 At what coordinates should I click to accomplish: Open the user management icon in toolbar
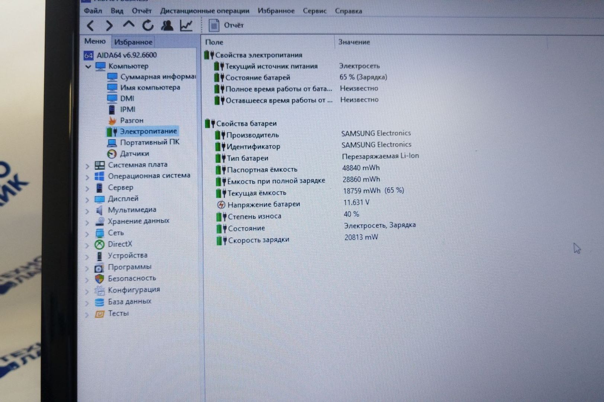point(167,25)
